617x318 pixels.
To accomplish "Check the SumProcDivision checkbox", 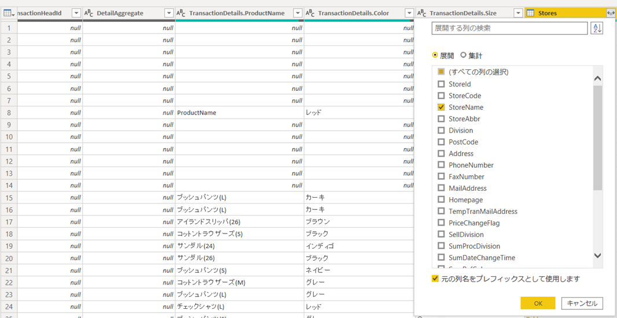I will click(x=441, y=246).
